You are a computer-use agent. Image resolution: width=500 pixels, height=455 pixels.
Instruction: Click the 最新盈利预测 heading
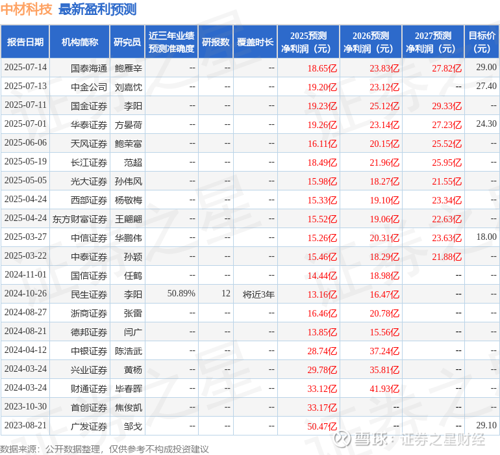coord(97,9)
